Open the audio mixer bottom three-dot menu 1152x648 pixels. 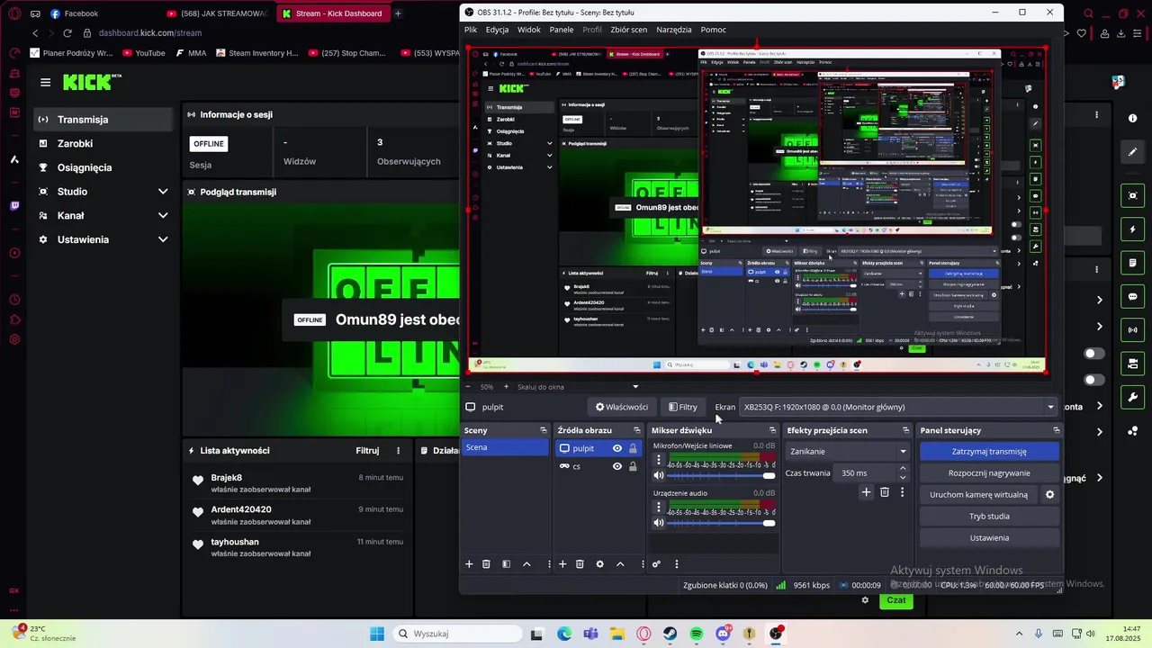point(677,564)
